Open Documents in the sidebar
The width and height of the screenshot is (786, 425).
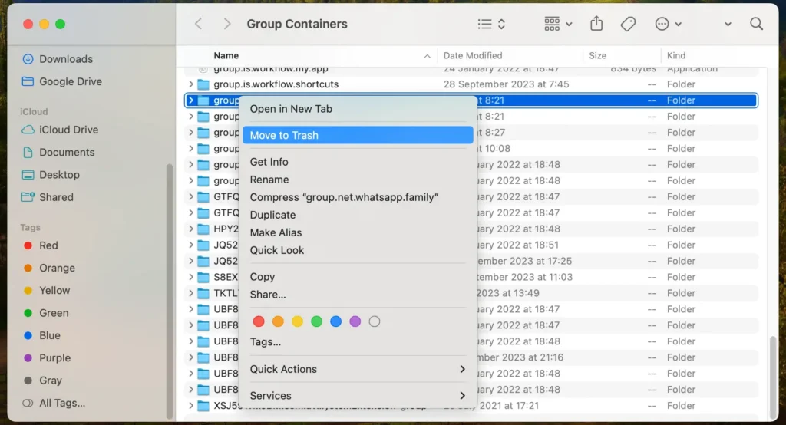[58, 153]
